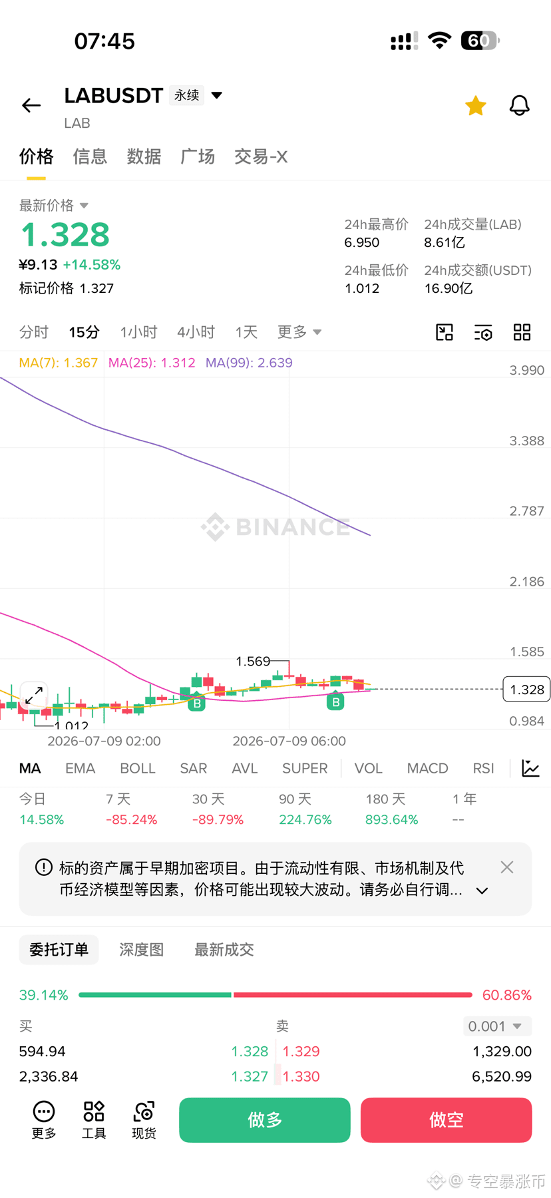551x1198 pixels.
Task: Switch to the 深度图 tab
Action: tap(142, 950)
